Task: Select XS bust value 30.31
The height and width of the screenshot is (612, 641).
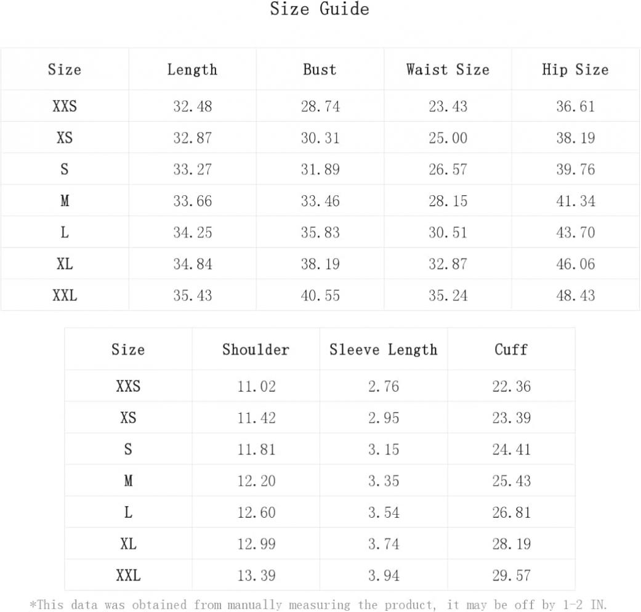Action: tap(320, 138)
